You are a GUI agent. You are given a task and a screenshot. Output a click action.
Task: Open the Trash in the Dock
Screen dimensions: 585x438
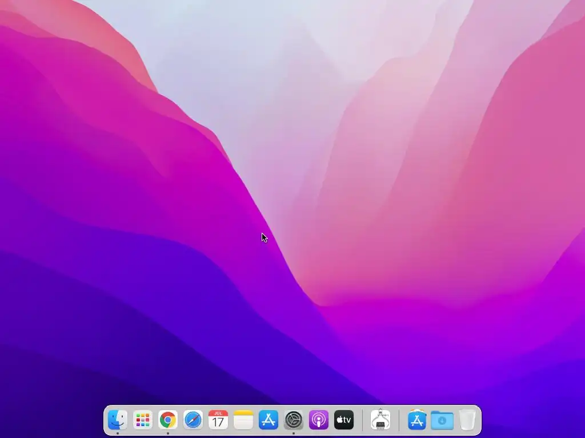pos(467,420)
